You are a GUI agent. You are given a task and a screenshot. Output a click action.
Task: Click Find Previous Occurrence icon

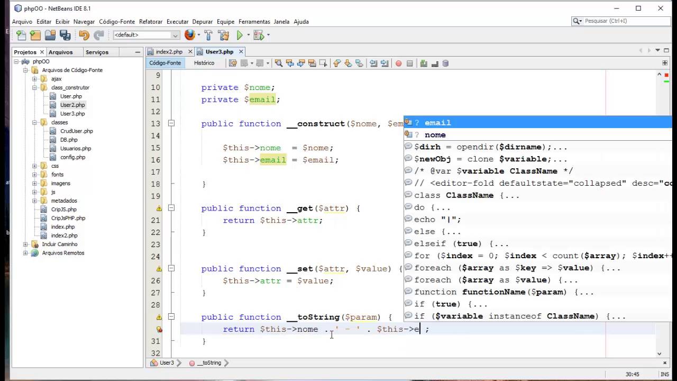point(289,63)
